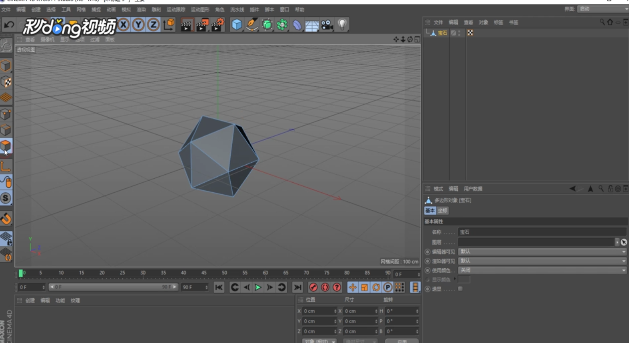This screenshot has height=343, width=629.
Task: Click the 显示颜色 color swatch
Action: 464,279
